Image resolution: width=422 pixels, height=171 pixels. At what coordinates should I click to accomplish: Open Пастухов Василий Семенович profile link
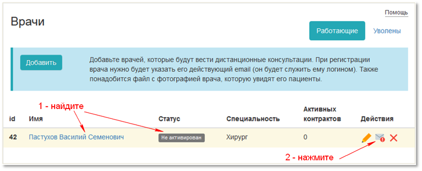coord(76,137)
